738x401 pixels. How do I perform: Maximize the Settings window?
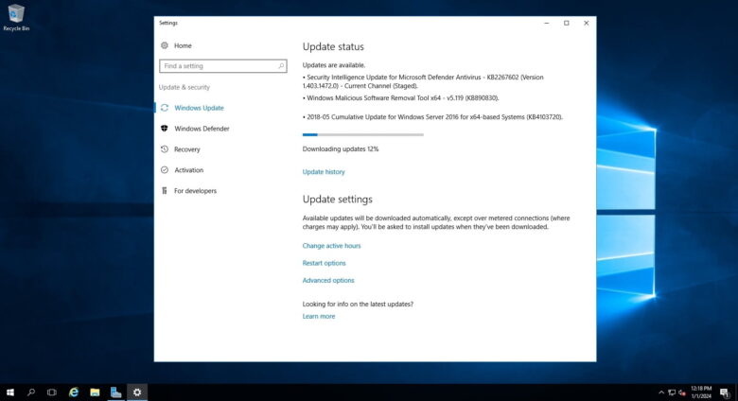[x=566, y=23]
